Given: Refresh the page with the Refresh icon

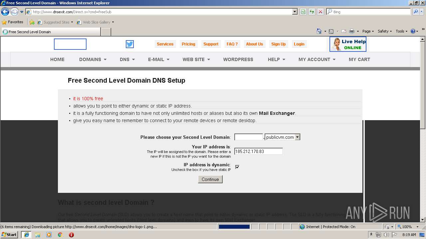Looking at the screenshot, I should click(x=312, y=12).
